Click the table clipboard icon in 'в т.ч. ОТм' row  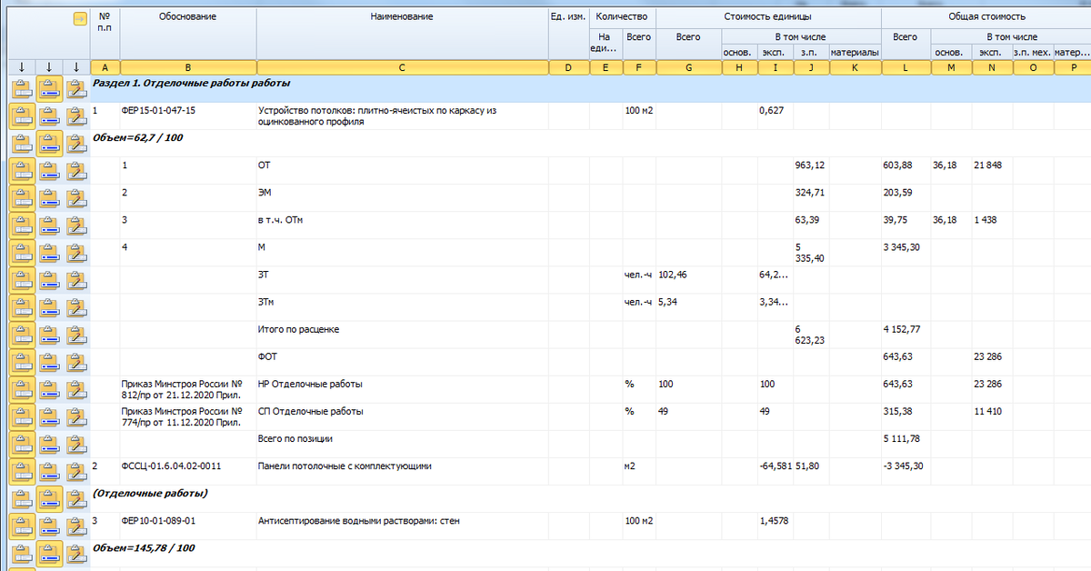coord(22,225)
